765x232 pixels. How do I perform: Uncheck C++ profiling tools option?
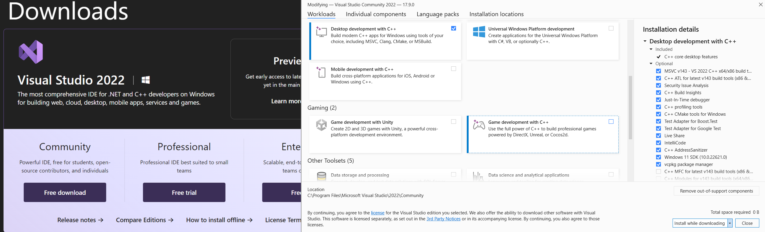(658, 107)
